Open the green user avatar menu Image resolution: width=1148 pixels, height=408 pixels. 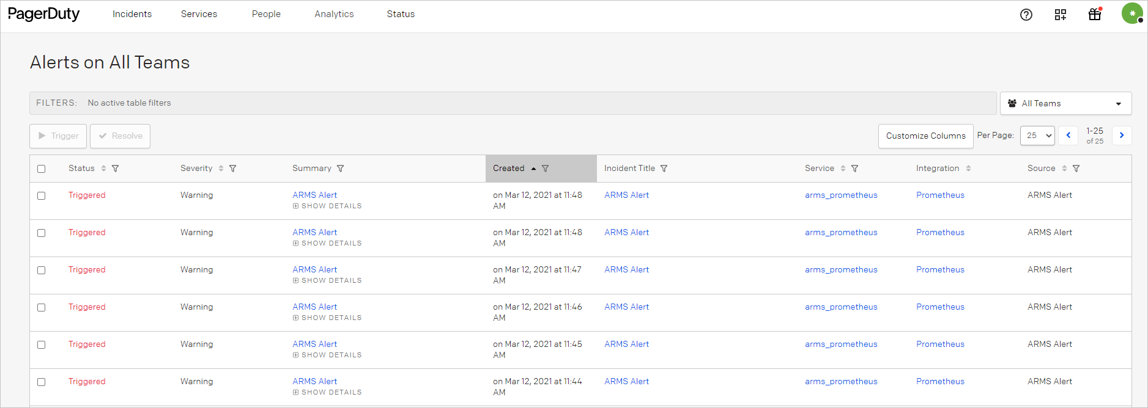(x=1132, y=13)
